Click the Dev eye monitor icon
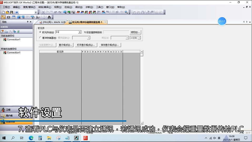Screen dimensions: 252x142 pos(32,17)
